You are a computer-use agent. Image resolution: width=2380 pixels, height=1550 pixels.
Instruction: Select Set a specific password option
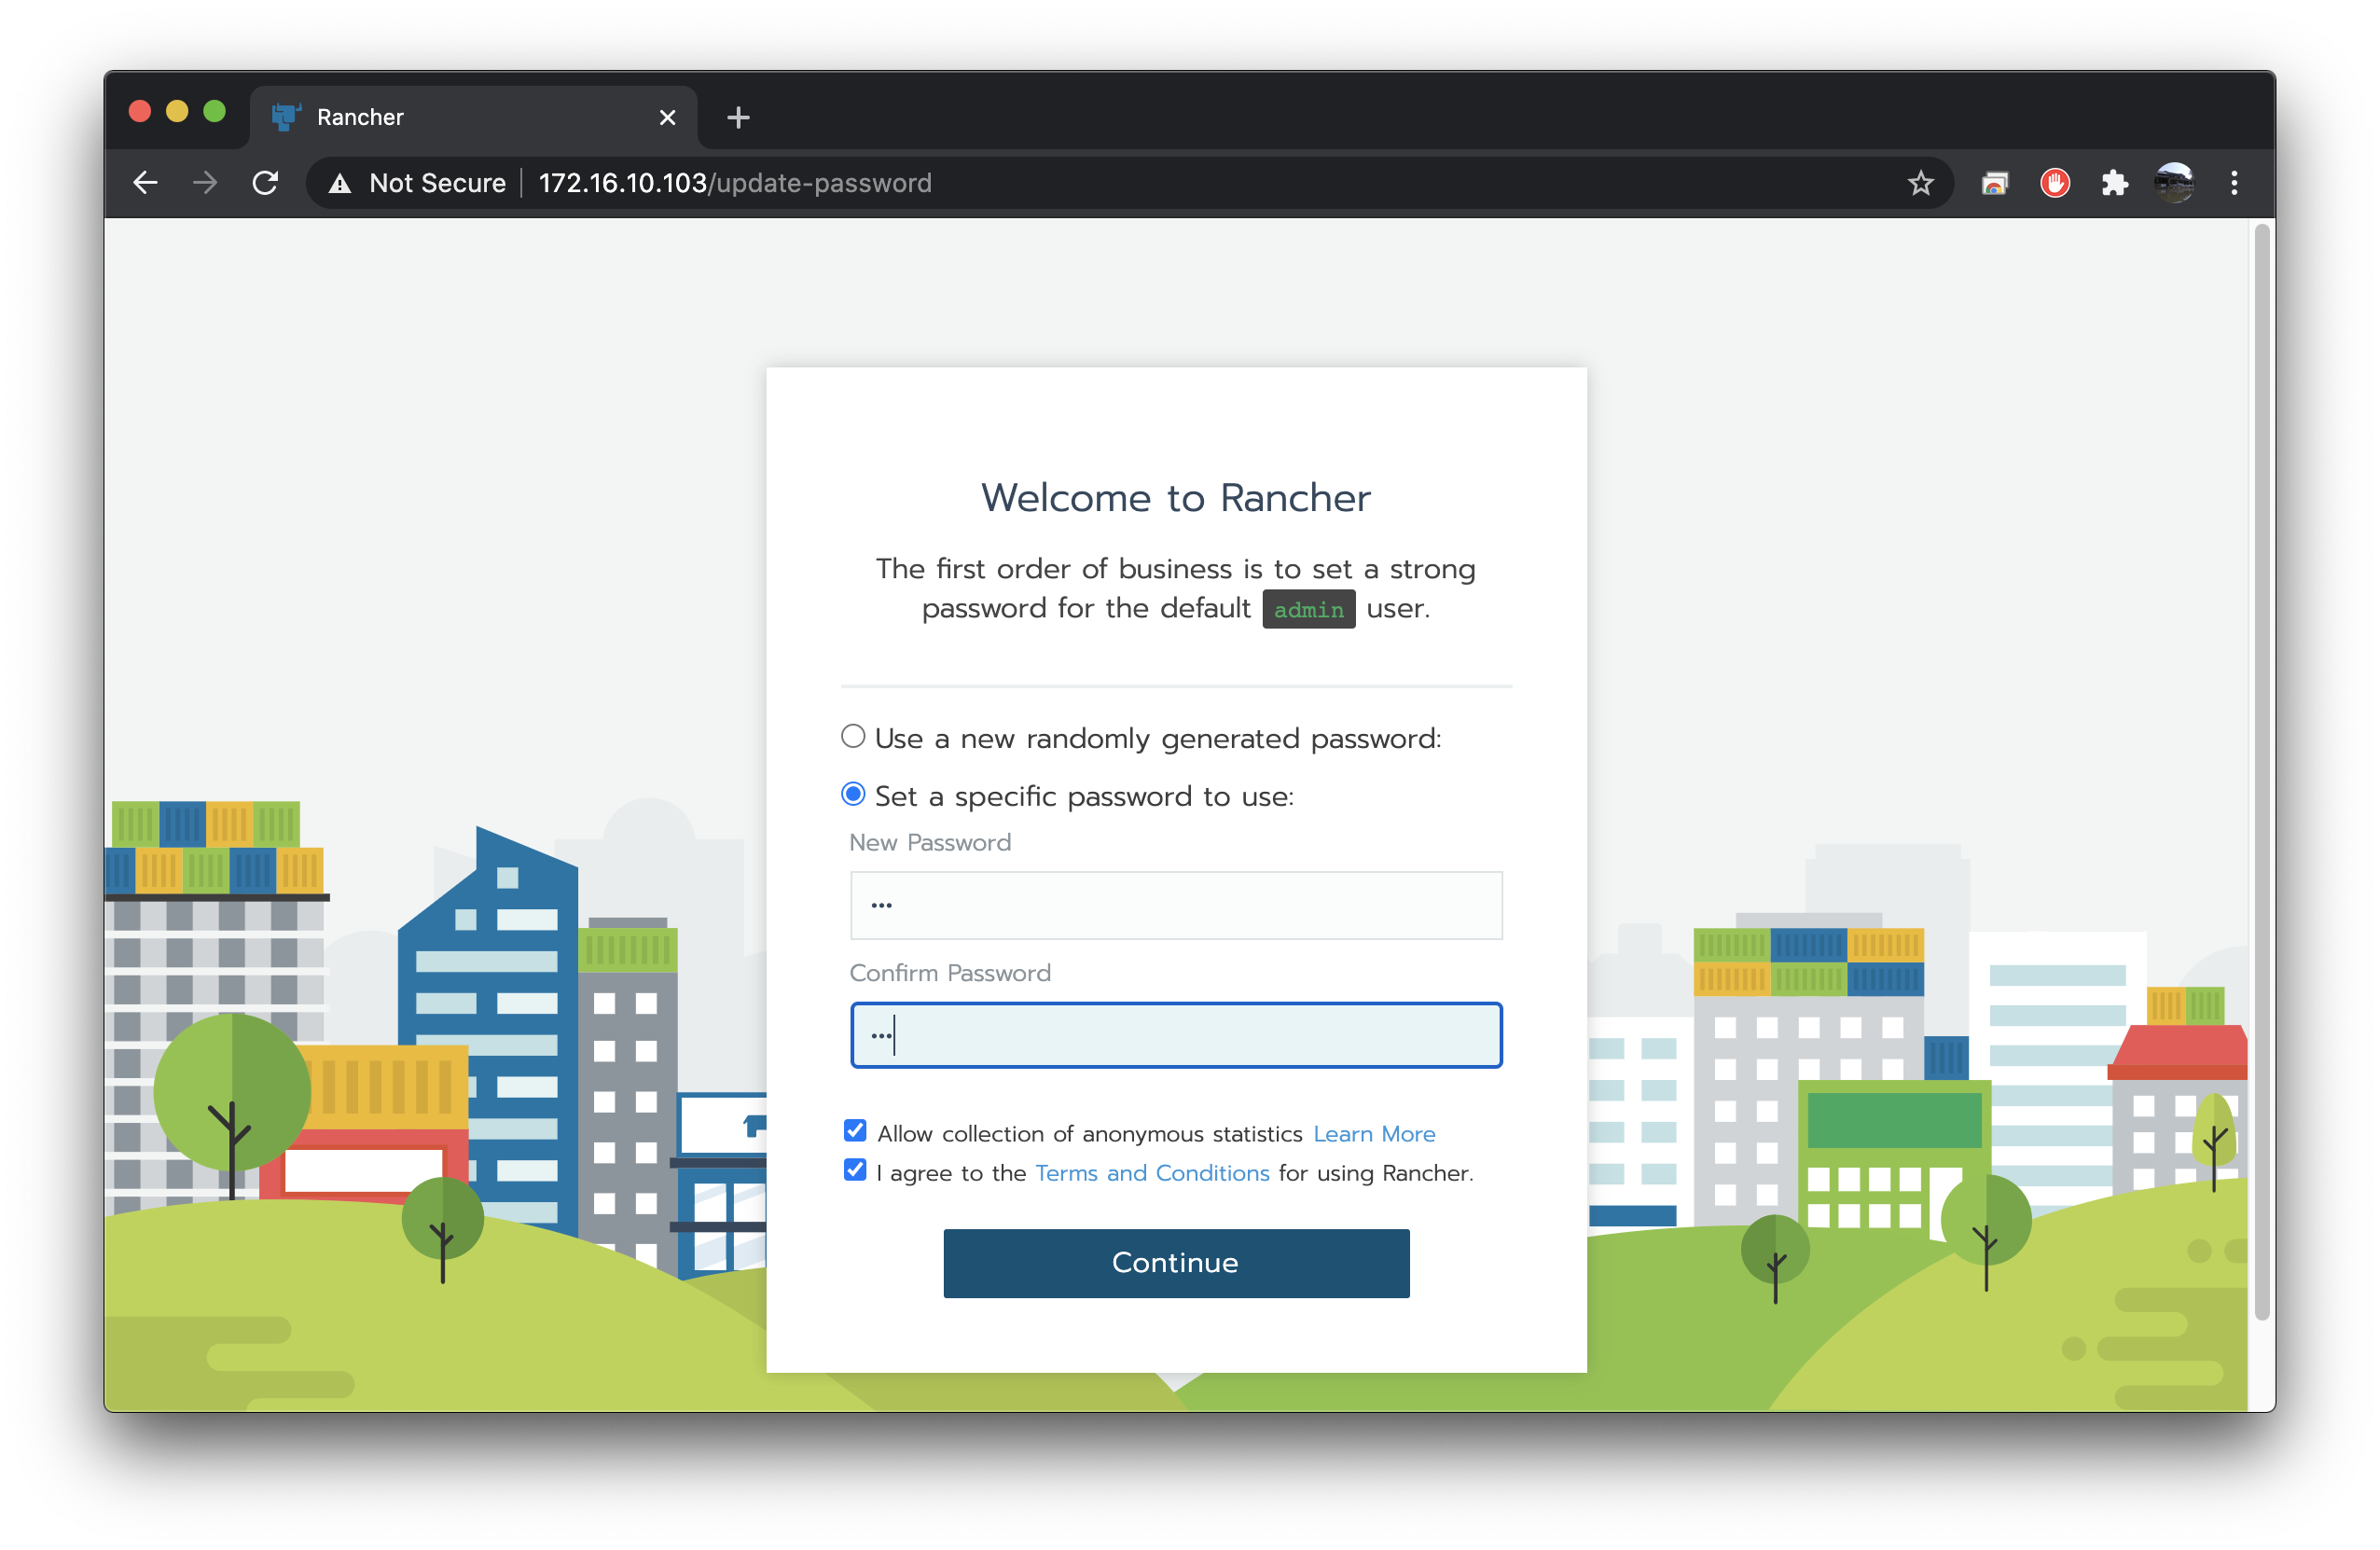pyautogui.click(x=853, y=795)
